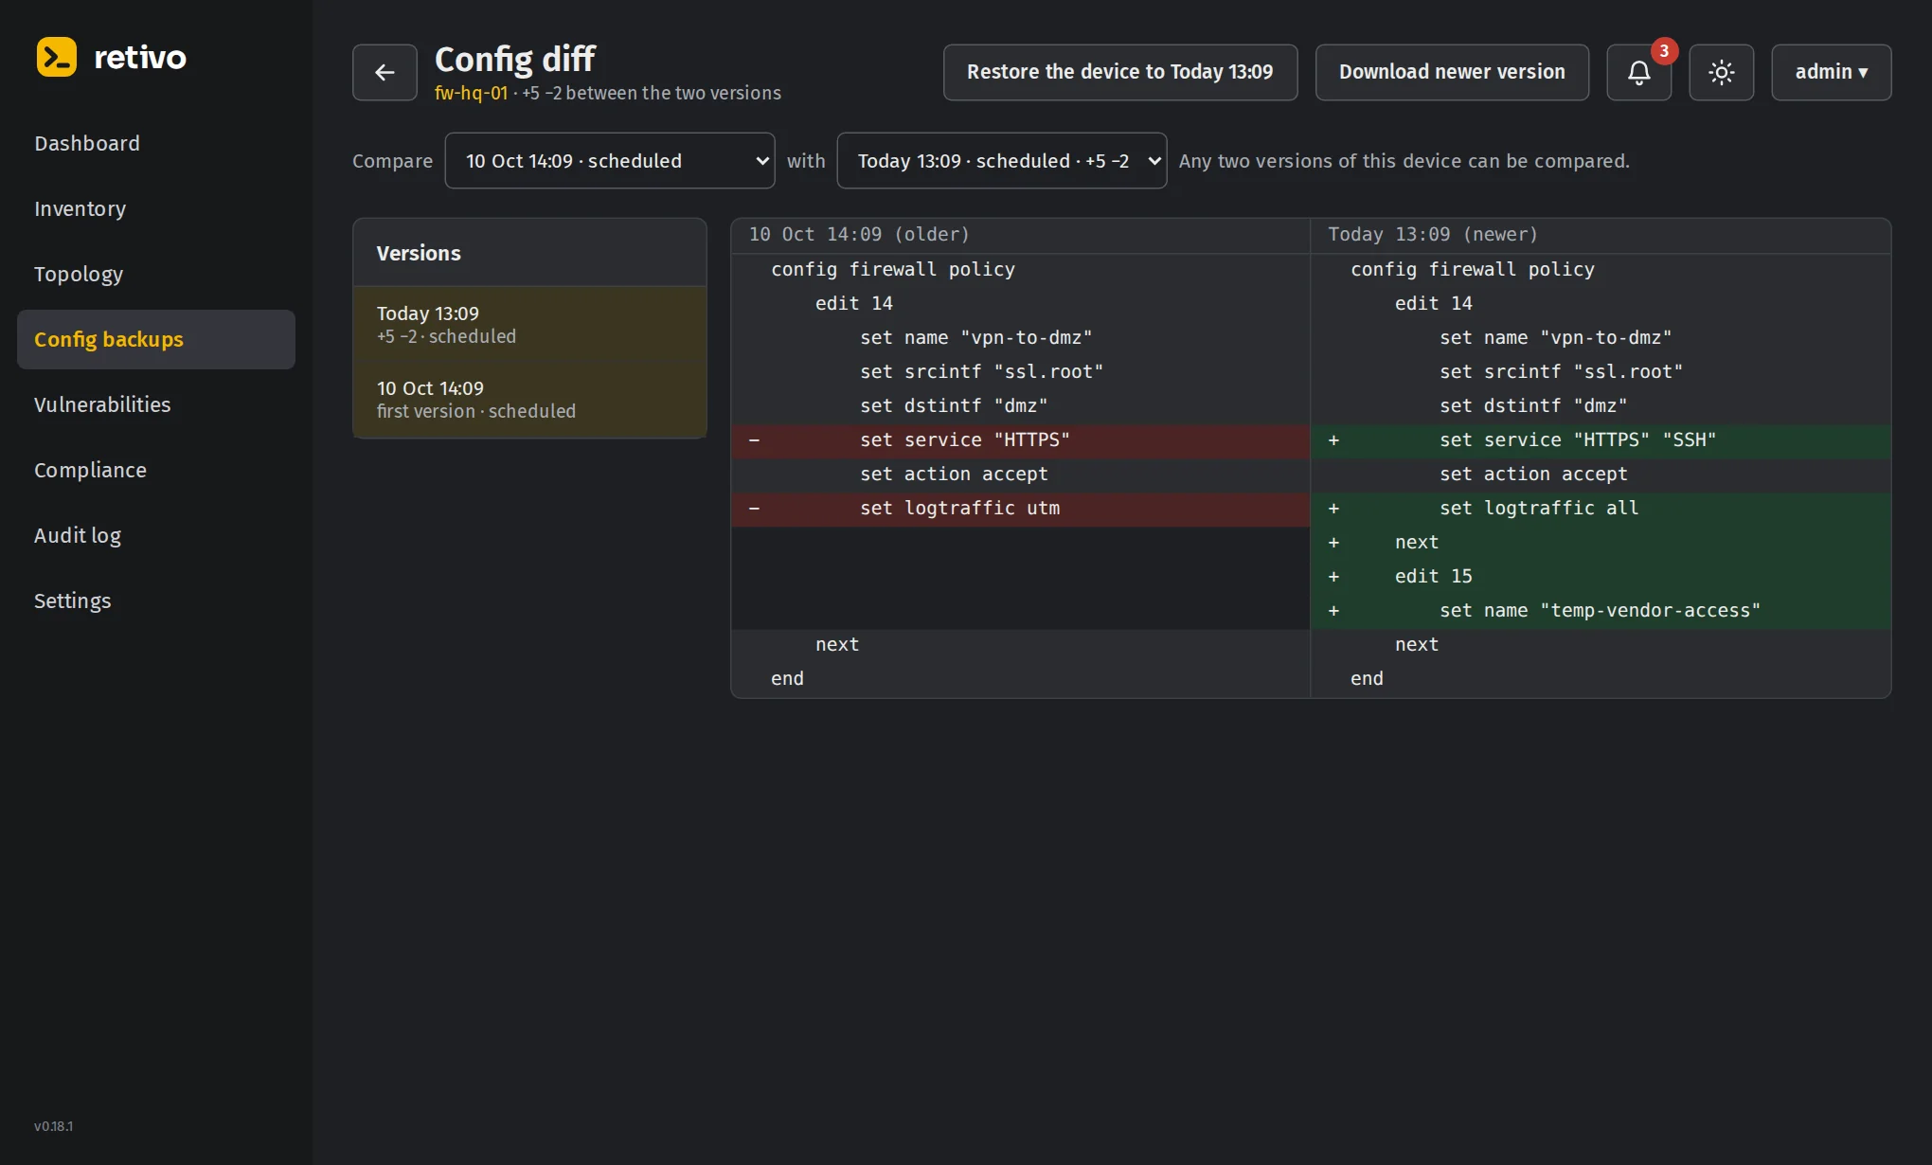Click added line set name "temp-vendor-access"
The width and height of the screenshot is (1932, 1165).
1601,610
